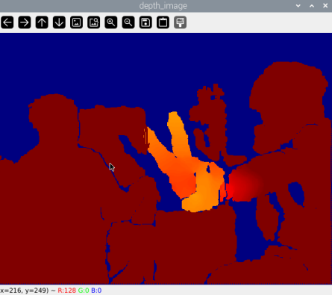Viewport: 332px width, 295px height.
Task: Click the G:0 green value in the status bar
Action: click(x=84, y=291)
